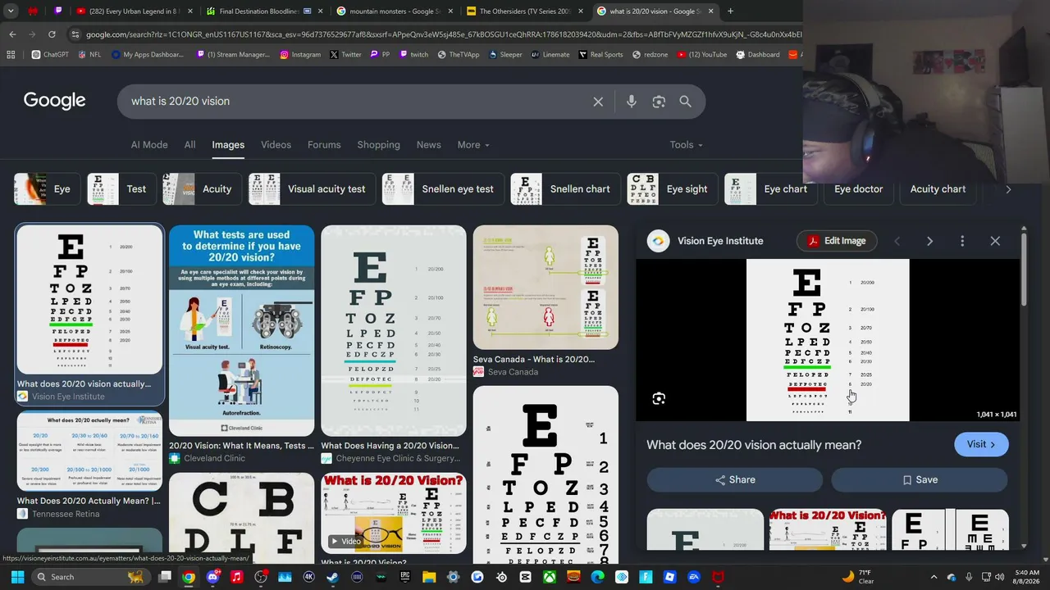Start a voice search with the microphone
Image resolution: width=1050 pixels, height=590 pixels.
pos(631,102)
